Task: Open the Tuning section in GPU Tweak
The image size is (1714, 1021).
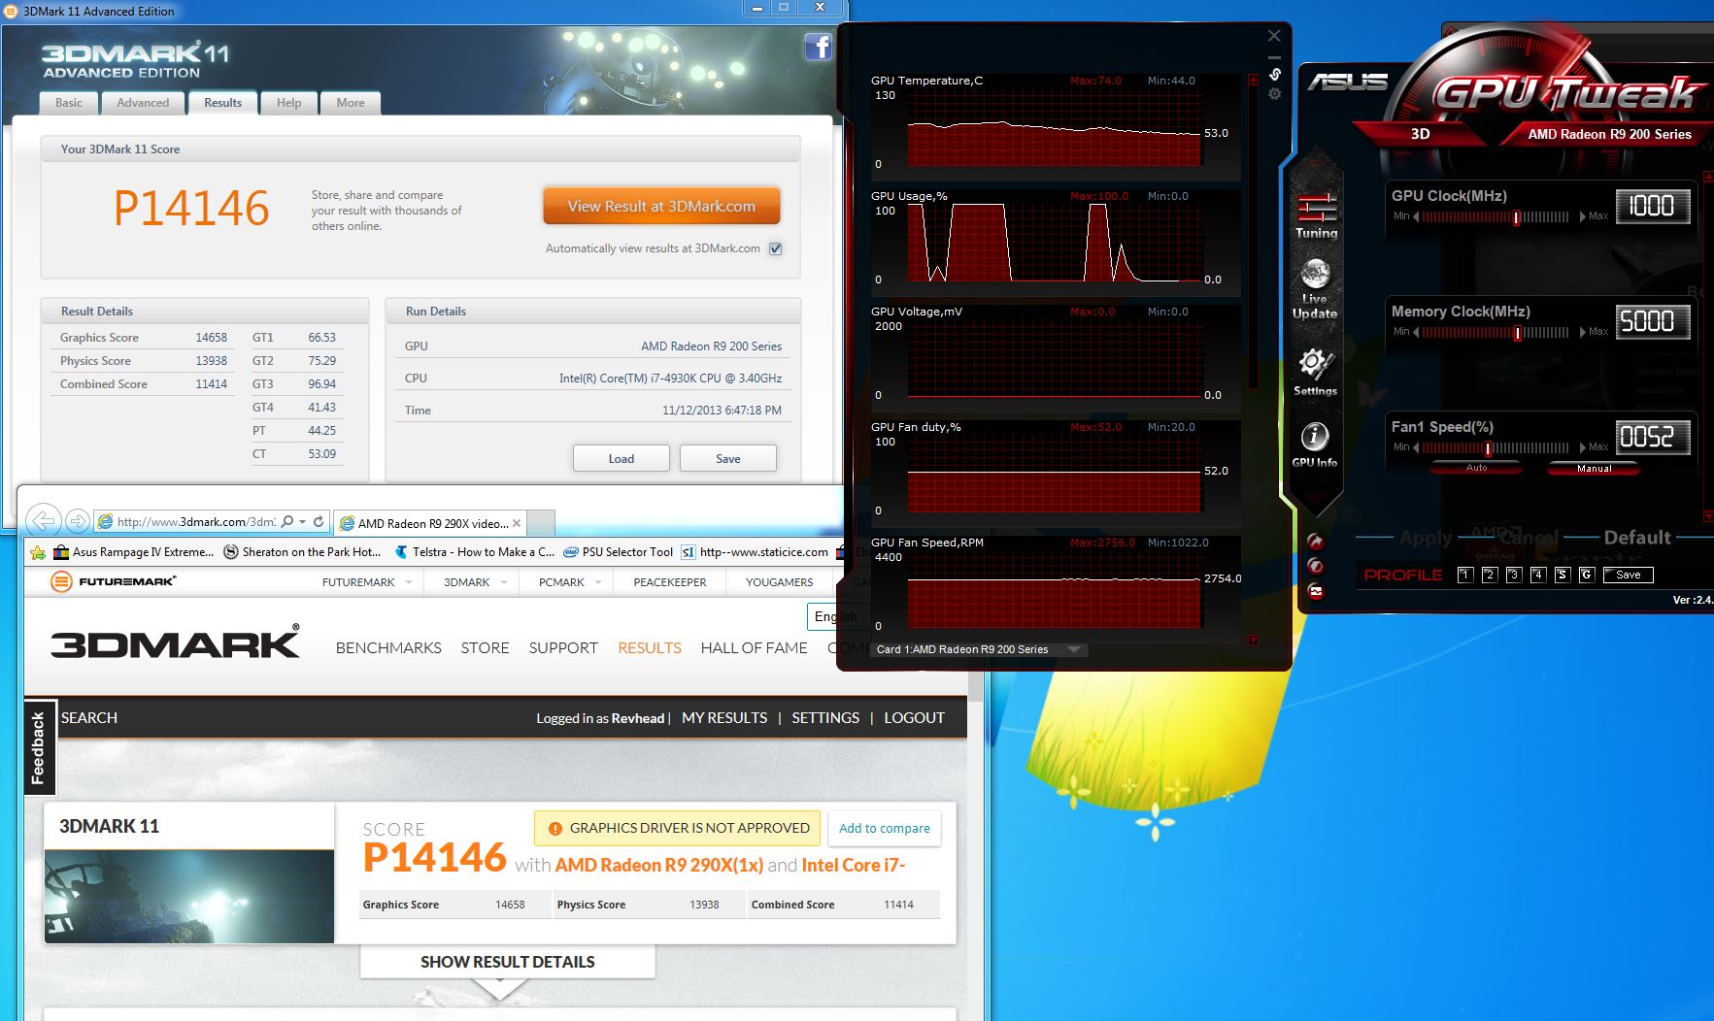Action: 1316,215
